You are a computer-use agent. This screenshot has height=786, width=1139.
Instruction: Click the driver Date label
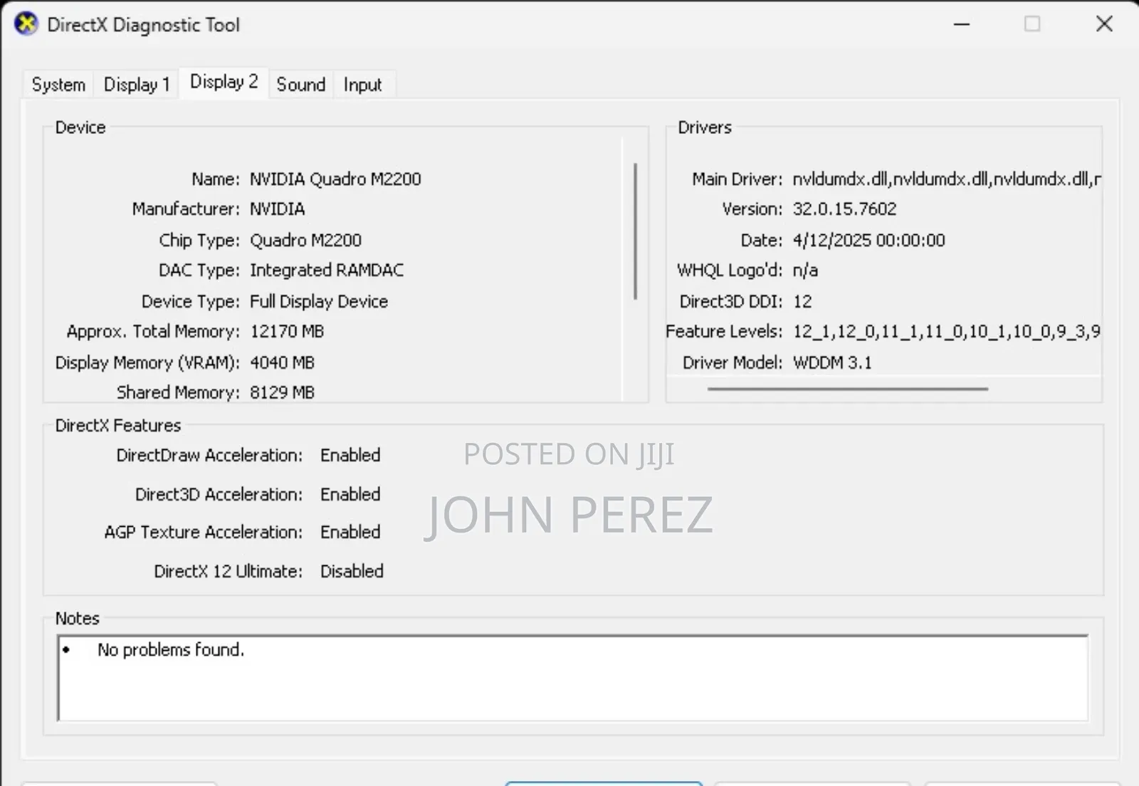[x=762, y=241]
